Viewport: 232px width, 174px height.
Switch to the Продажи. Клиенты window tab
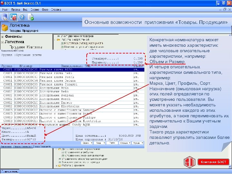coord(23,147)
